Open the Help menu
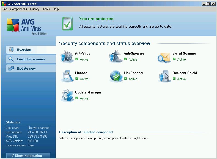 click(56, 9)
